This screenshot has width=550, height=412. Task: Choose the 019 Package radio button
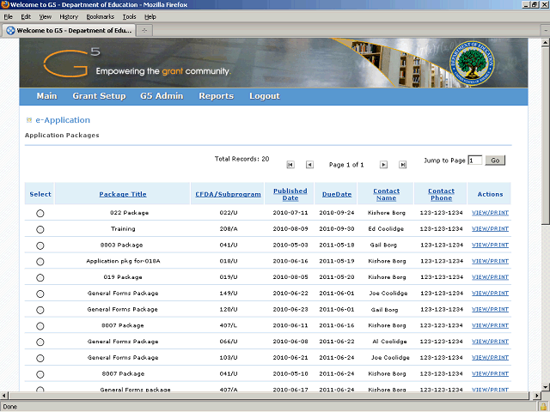[x=40, y=277]
